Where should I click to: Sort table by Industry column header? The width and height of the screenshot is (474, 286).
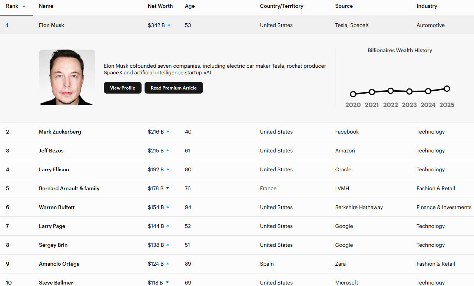tap(427, 6)
